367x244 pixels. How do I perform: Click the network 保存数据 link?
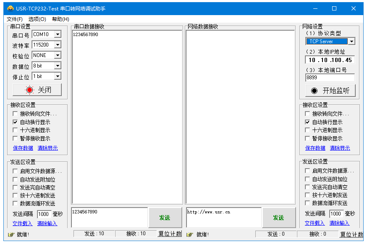click(x=315, y=148)
